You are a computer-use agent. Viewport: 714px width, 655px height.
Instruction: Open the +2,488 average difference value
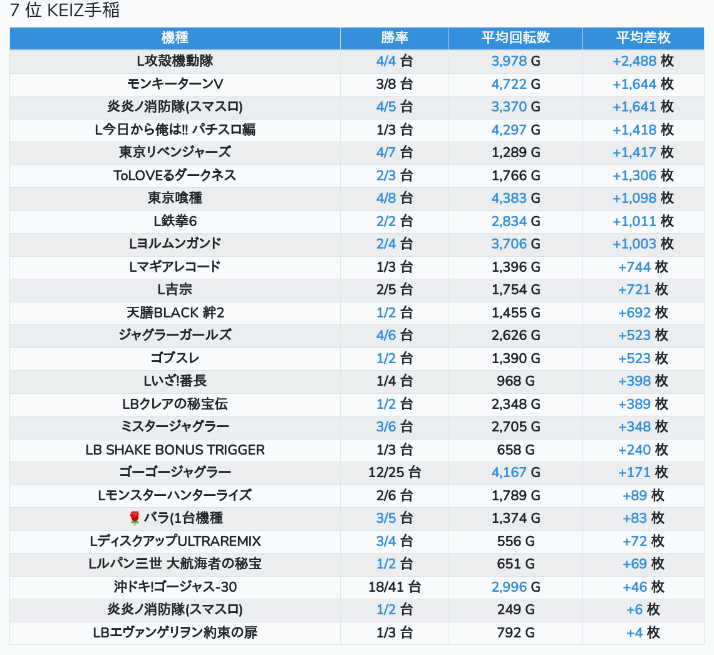point(634,61)
